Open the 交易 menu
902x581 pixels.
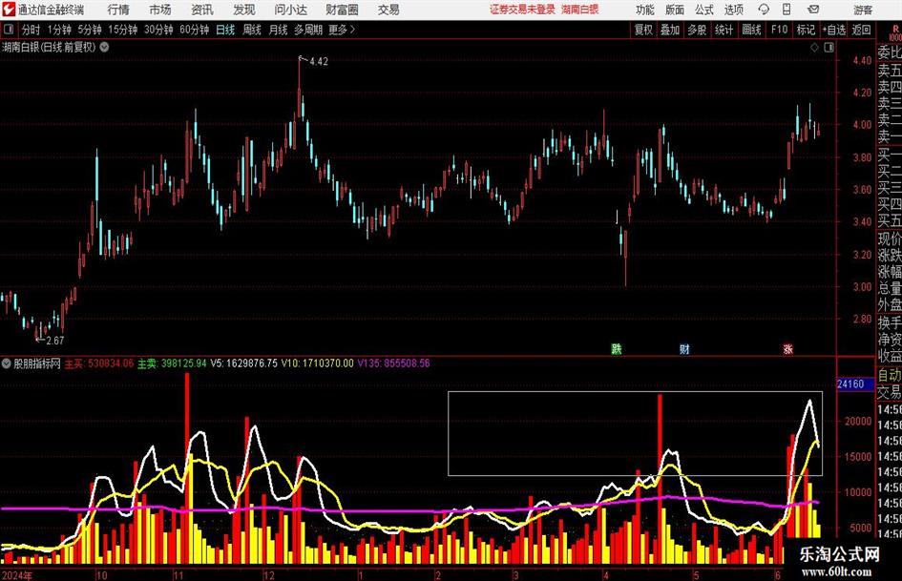388,10
